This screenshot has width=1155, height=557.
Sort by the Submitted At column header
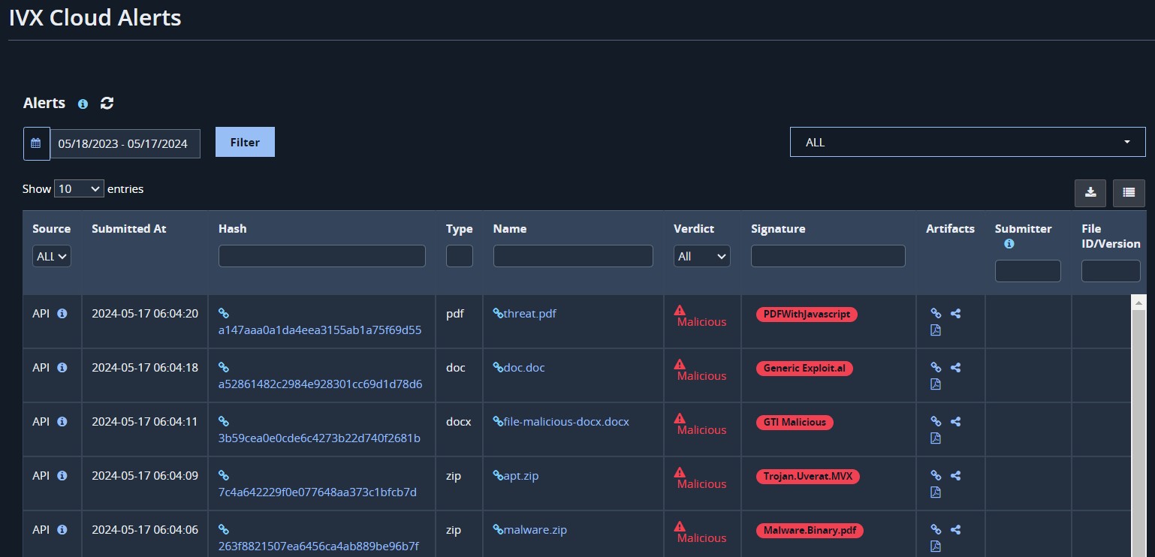(x=129, y=229)
